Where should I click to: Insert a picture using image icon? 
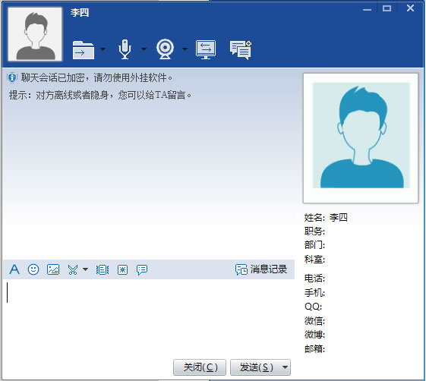tap(53, 269)
